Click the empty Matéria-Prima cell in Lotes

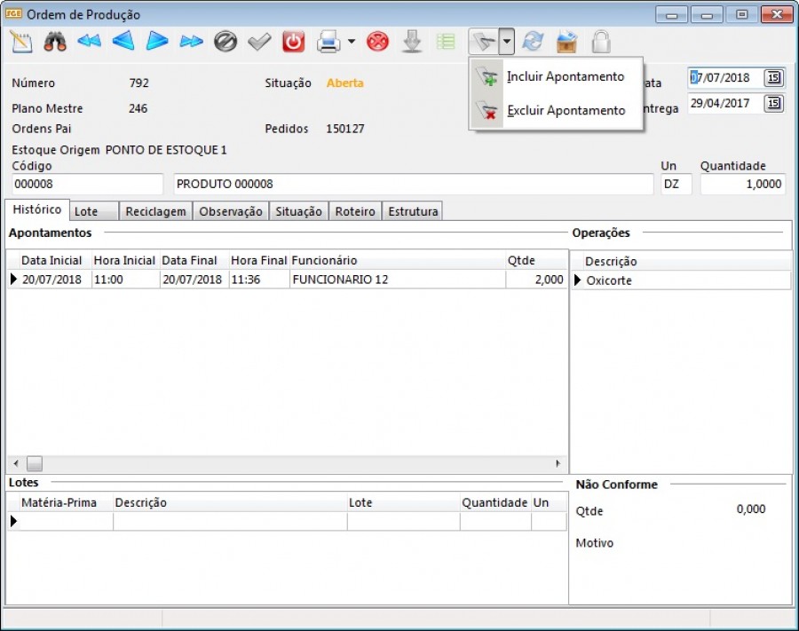point(66,522)
